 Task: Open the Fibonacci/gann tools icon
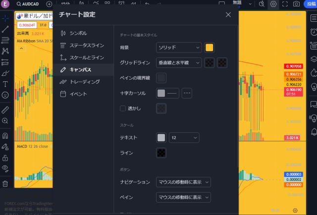pos(5,40)
